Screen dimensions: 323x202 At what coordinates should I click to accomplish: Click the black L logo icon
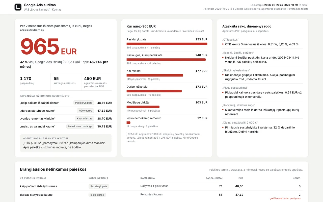pyautogui.click(x=18, y=7)
